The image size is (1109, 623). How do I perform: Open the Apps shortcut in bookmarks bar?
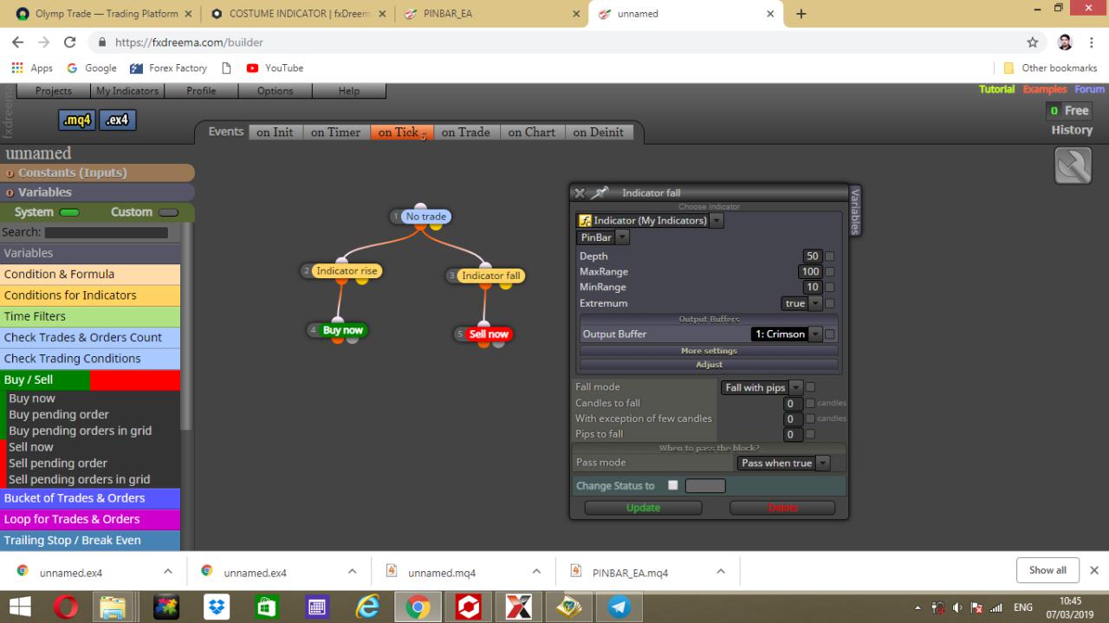click(32, 68)
